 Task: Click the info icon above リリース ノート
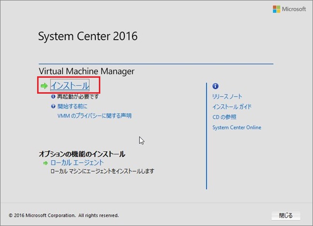tap(215, 86)
